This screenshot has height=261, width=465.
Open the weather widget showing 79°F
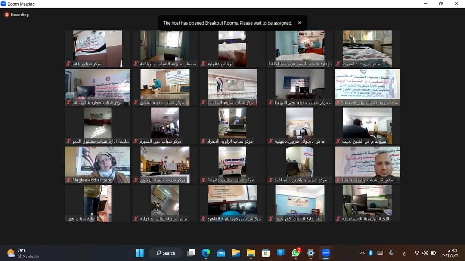(x=23, y=253)
